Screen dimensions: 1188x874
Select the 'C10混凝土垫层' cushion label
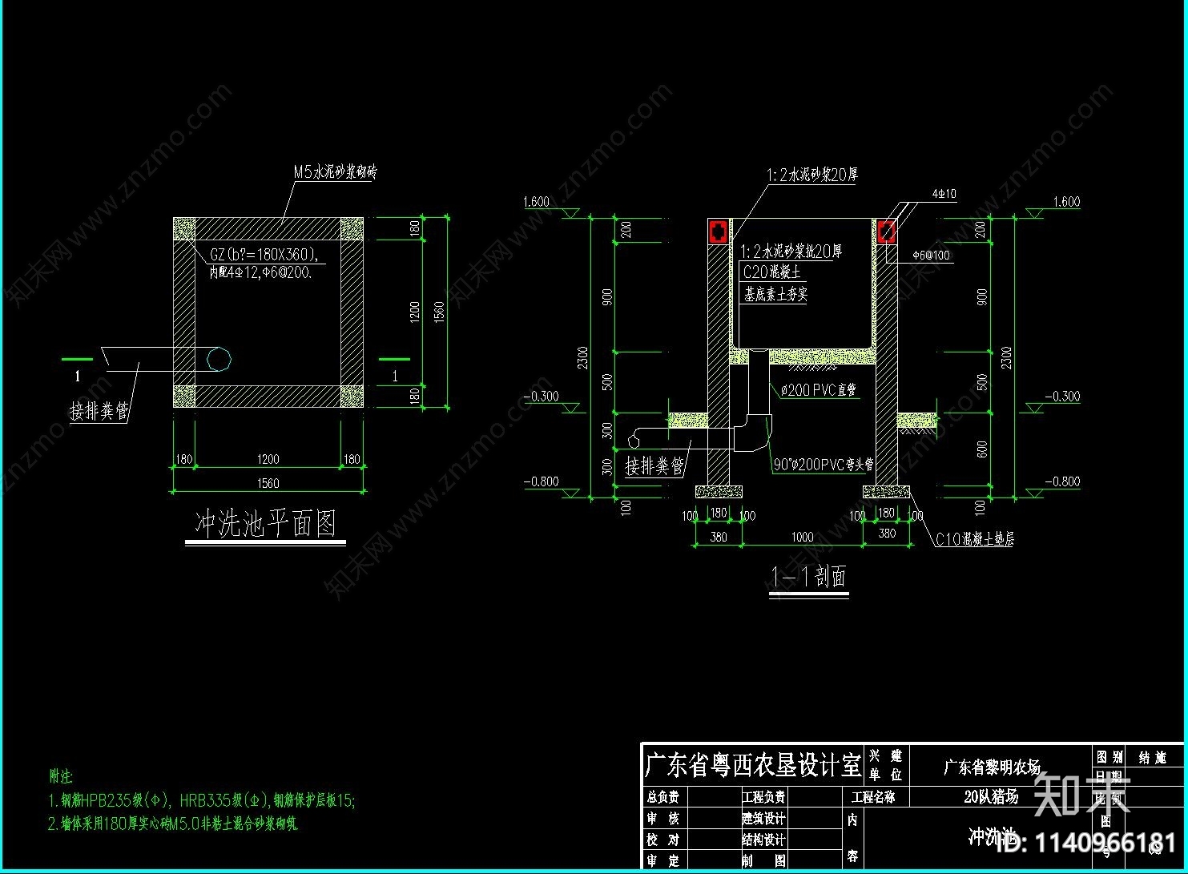(x=975, y=539)
